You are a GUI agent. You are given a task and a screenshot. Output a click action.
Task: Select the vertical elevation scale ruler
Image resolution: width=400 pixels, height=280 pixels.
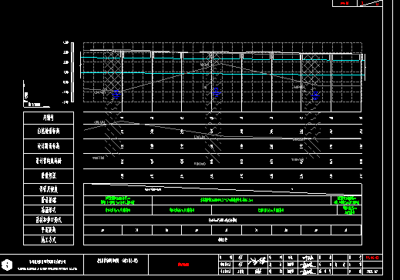point(72,72)
